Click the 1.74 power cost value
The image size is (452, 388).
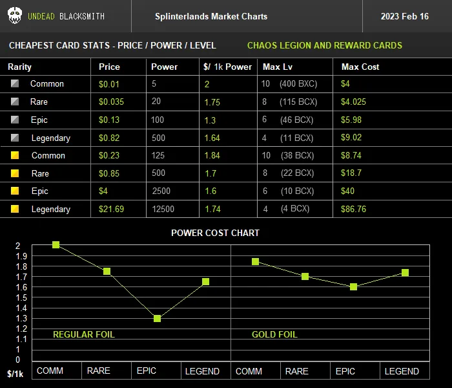pos(212,209)
